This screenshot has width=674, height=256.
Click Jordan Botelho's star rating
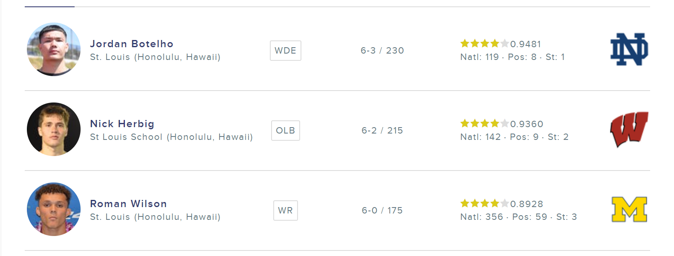(484, 43)
